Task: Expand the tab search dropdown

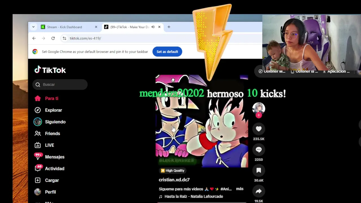Action: (x=33, y=27)
